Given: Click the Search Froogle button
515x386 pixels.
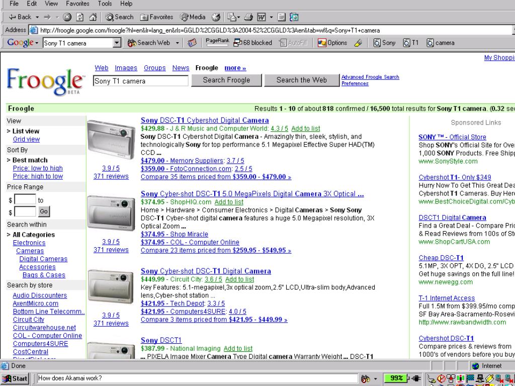Looking at the screenshot, I should coord(227,80).
